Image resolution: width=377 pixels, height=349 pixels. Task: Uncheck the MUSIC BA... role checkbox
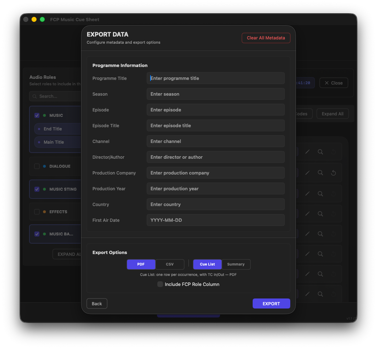[37, 234]
